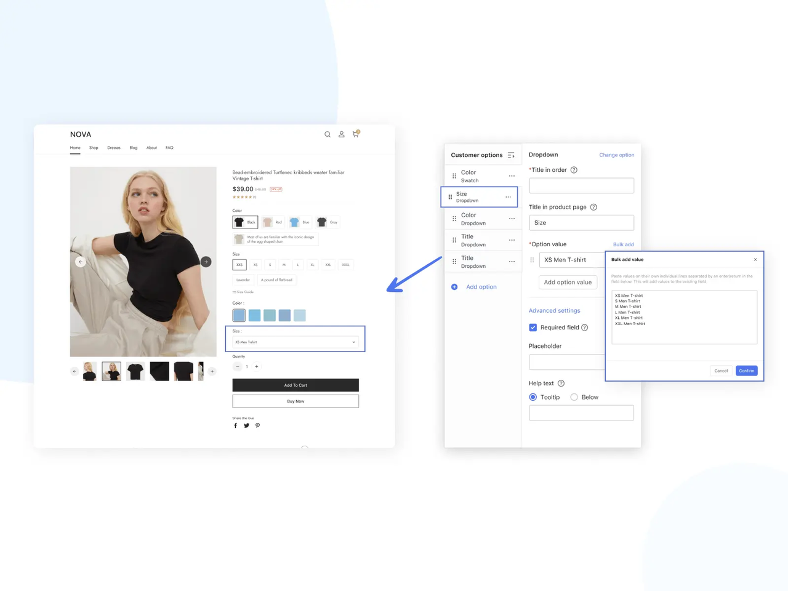Open the Dresses menu item
Image resolution: width=788 pixels, height=591 pixels.
point(114,148)
